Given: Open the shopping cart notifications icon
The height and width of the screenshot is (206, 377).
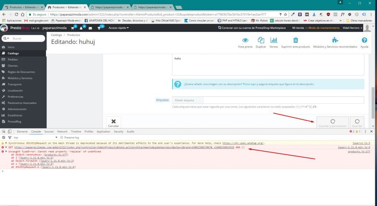Looking at the screenshot, I should (x=73, y=28).
